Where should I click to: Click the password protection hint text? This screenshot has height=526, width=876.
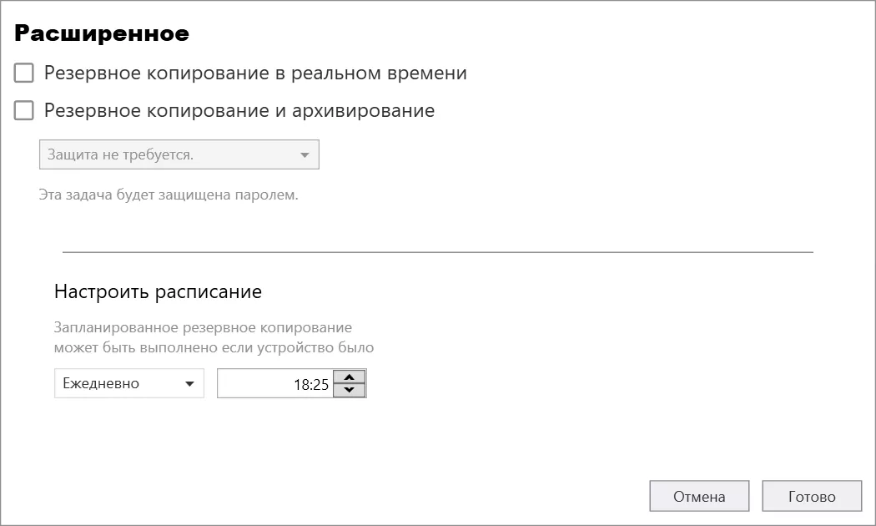coord(169,195)
